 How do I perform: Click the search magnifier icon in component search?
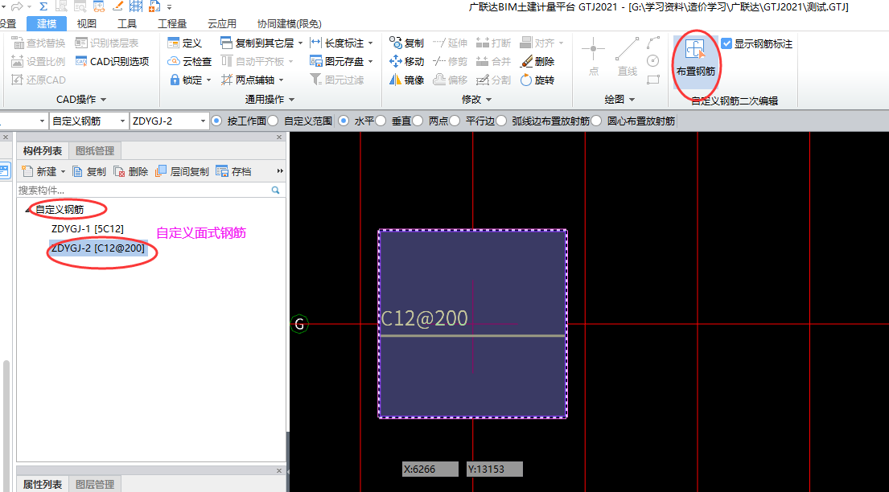275,190
